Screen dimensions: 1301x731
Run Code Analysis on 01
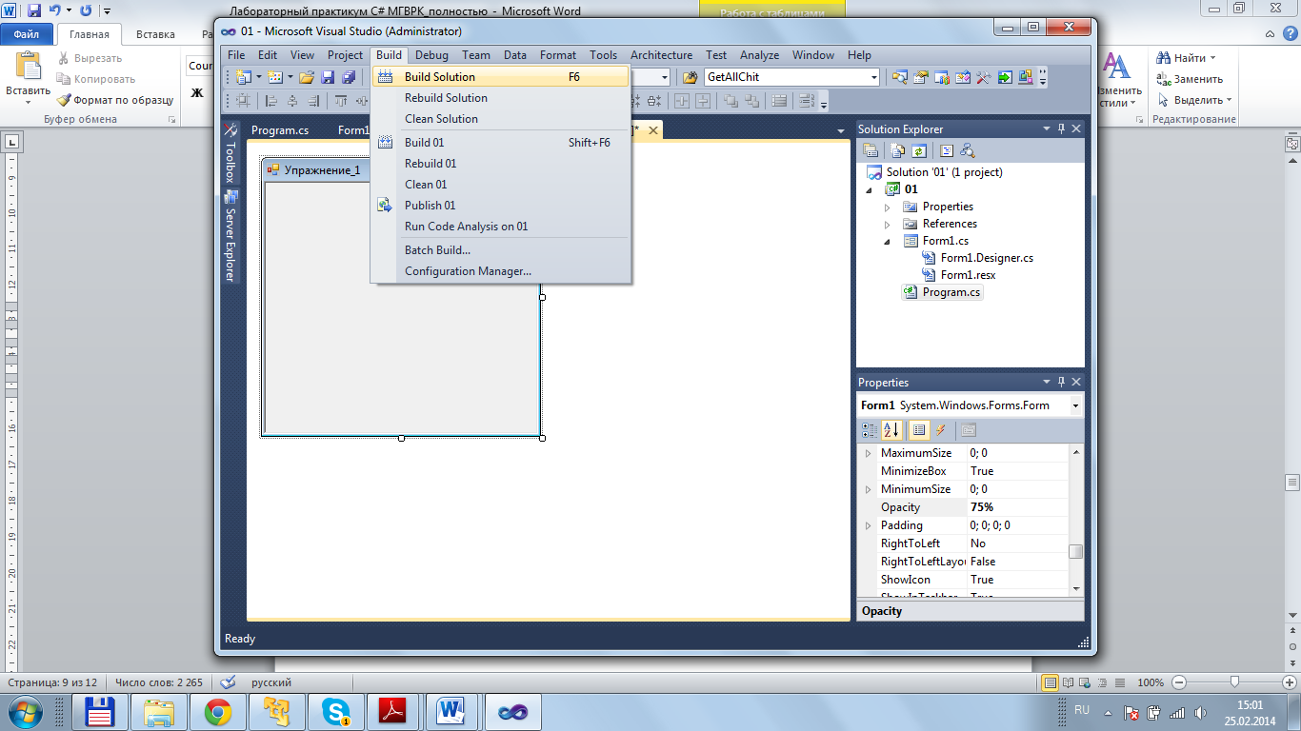pyautogui.click(x=500, y=227)
